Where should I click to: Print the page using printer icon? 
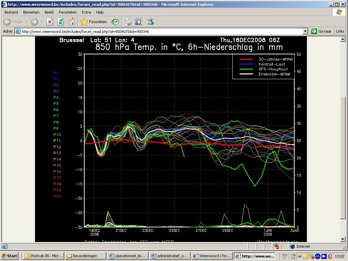128,22
